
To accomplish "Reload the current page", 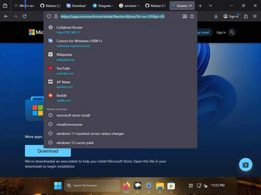I will (24, 16).
